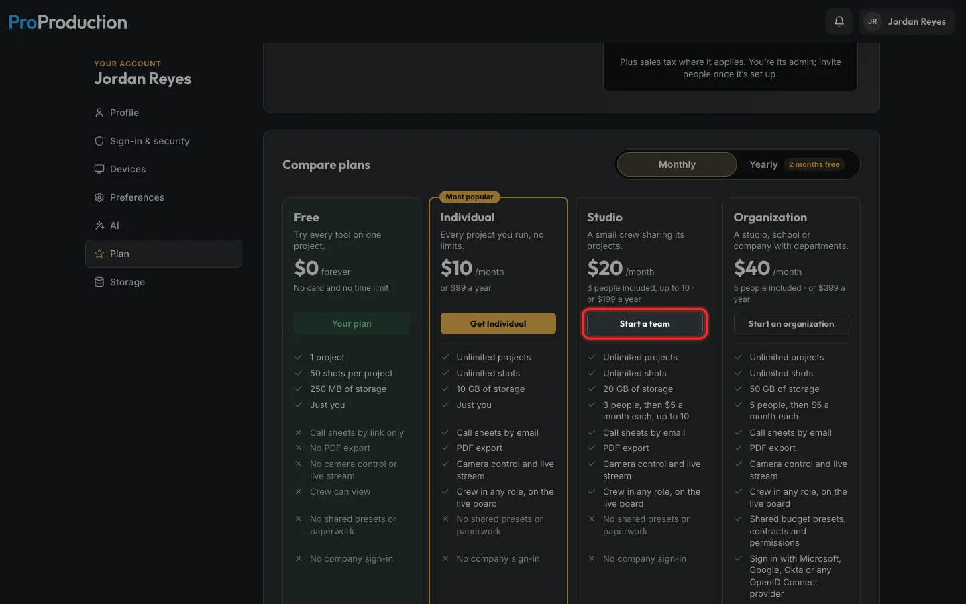Switch billing to Yearly
Screen dimensions: 966x604
pos(797,164)
